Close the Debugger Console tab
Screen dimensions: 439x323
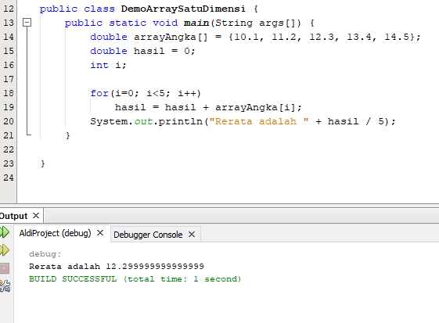(x=192, y=235)
